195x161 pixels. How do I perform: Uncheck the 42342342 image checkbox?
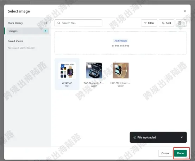tap(63, 66)
